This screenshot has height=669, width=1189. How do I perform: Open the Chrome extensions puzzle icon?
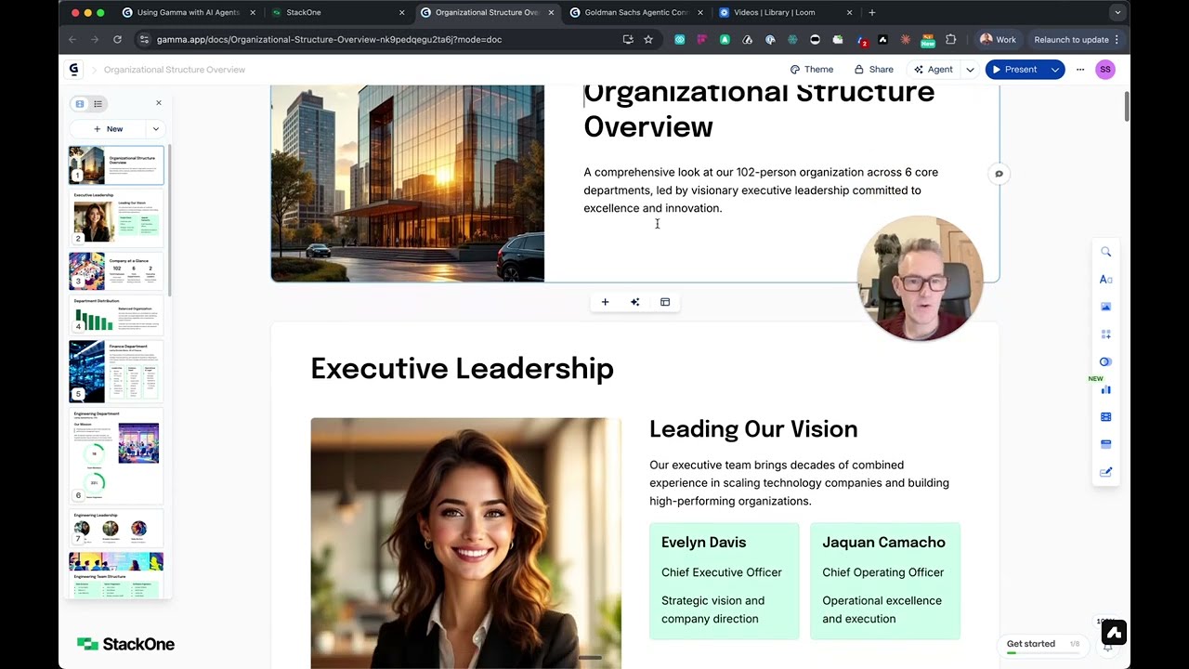[x=950, y=39]
